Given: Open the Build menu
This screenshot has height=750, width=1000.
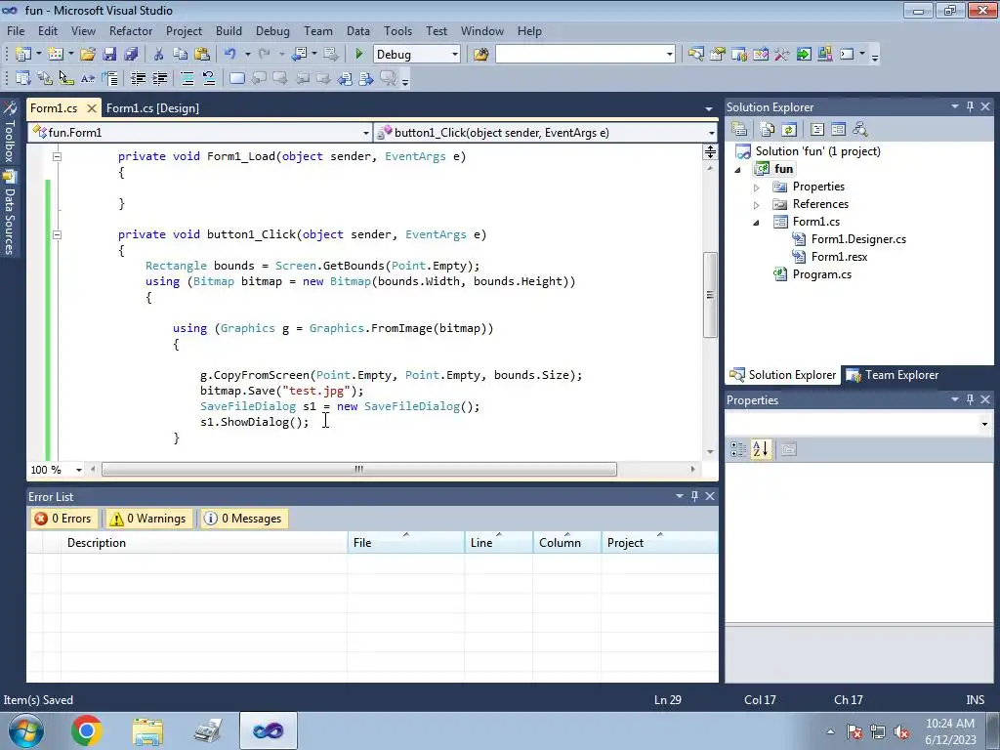Looking at the screenshot, I should (x=229, y=30).
